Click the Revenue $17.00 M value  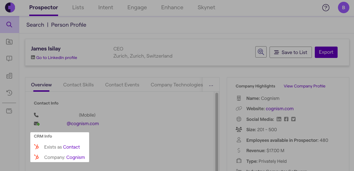pyautogui.click(x=275, y=150)
